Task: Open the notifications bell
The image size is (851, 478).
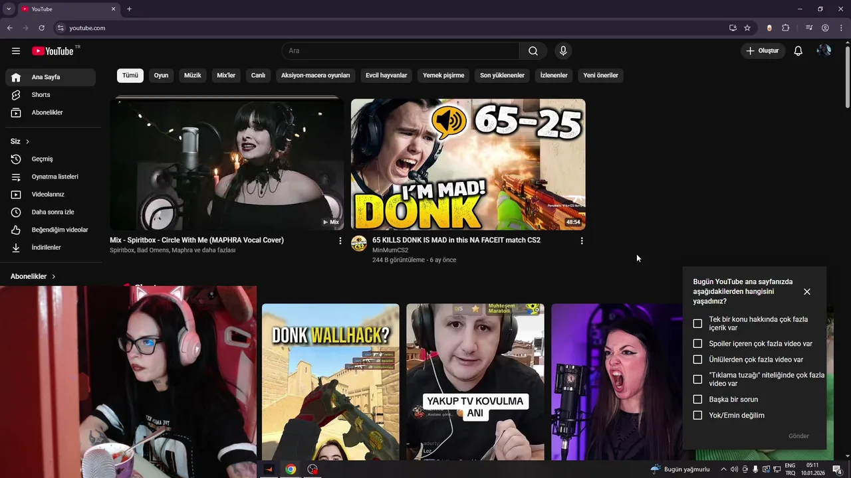Action: tap(798, 51)
